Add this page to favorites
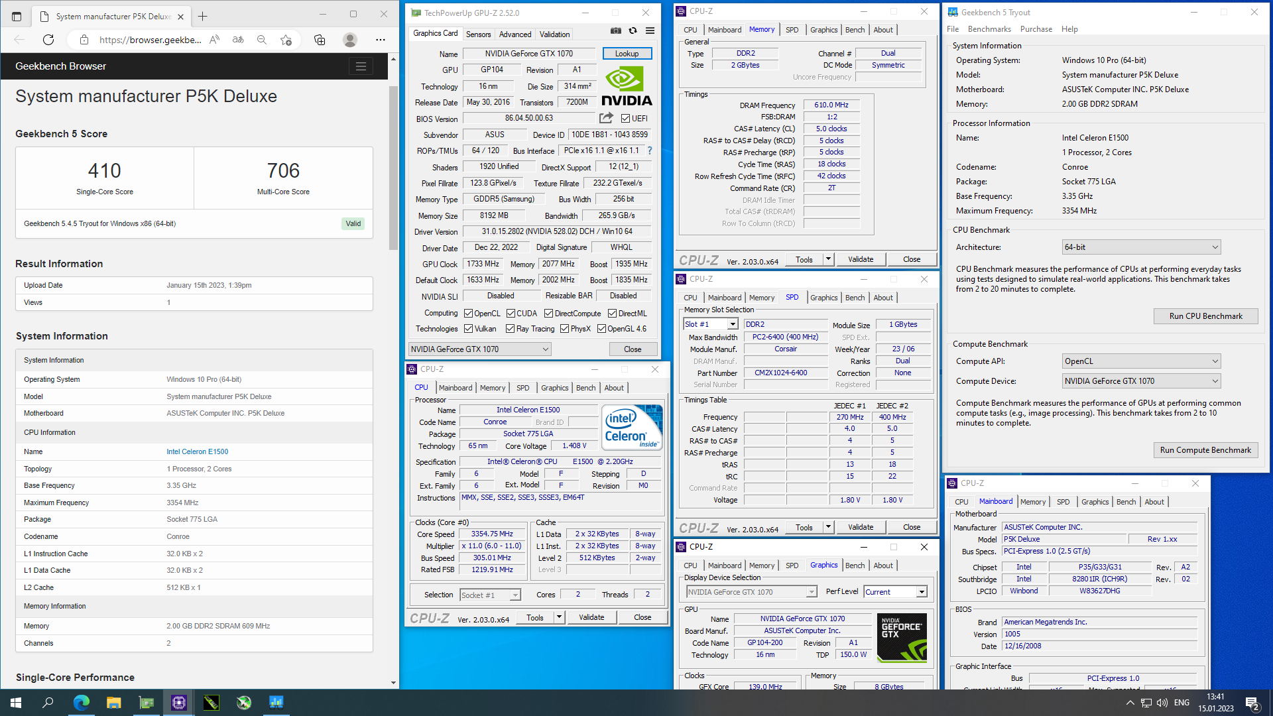The image size is (1273, 716). [286, 40]
